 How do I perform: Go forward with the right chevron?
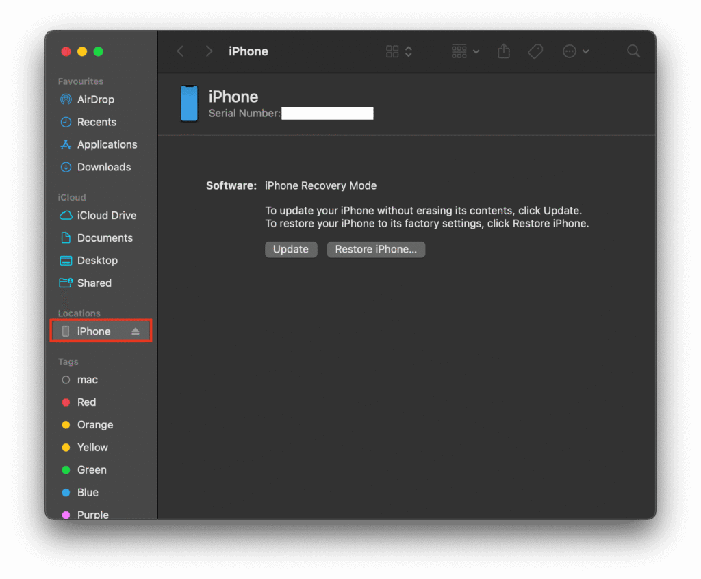209,51
